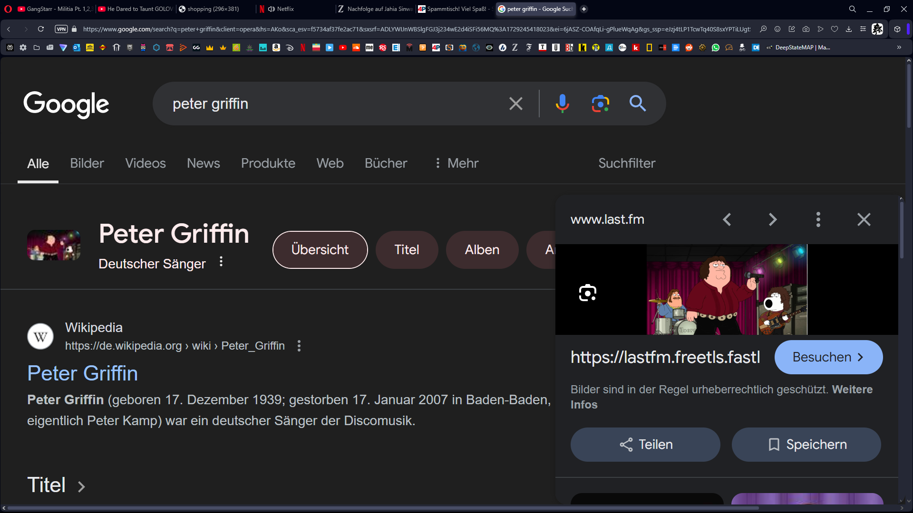Screen dimensions: 913x513
Task: Switch to the Spammtisch tab
Action: point(454,9)
